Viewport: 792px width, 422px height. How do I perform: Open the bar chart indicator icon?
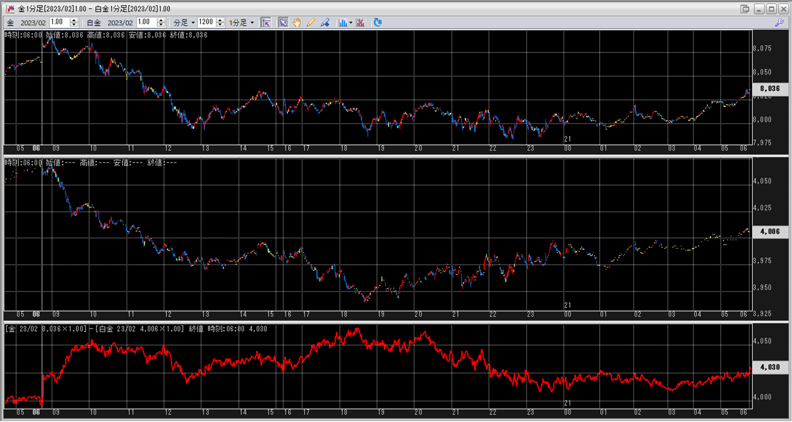342,23
